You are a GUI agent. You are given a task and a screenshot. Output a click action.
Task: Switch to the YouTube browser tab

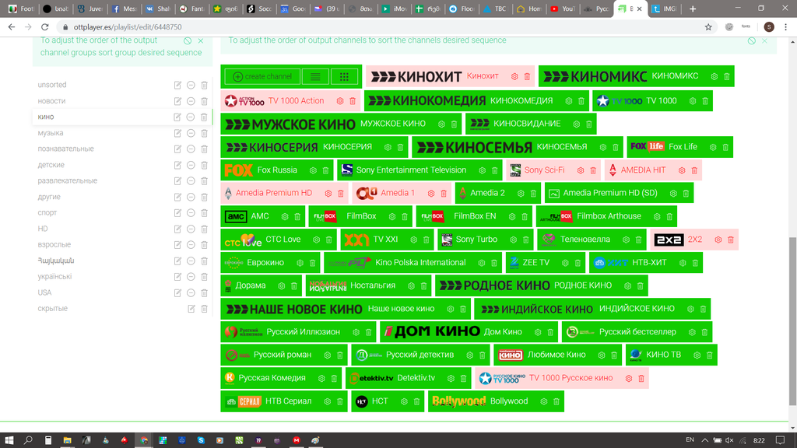561,9
